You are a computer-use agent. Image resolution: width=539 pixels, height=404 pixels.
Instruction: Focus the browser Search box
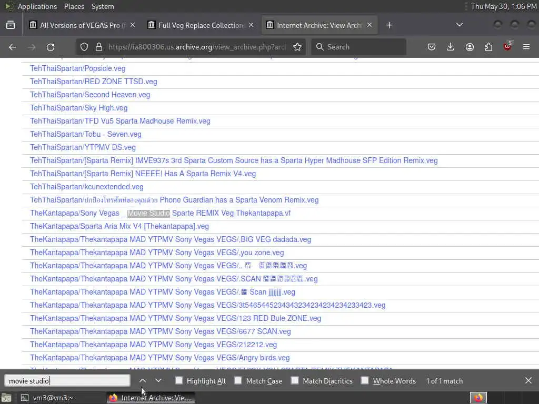point(358,47)
